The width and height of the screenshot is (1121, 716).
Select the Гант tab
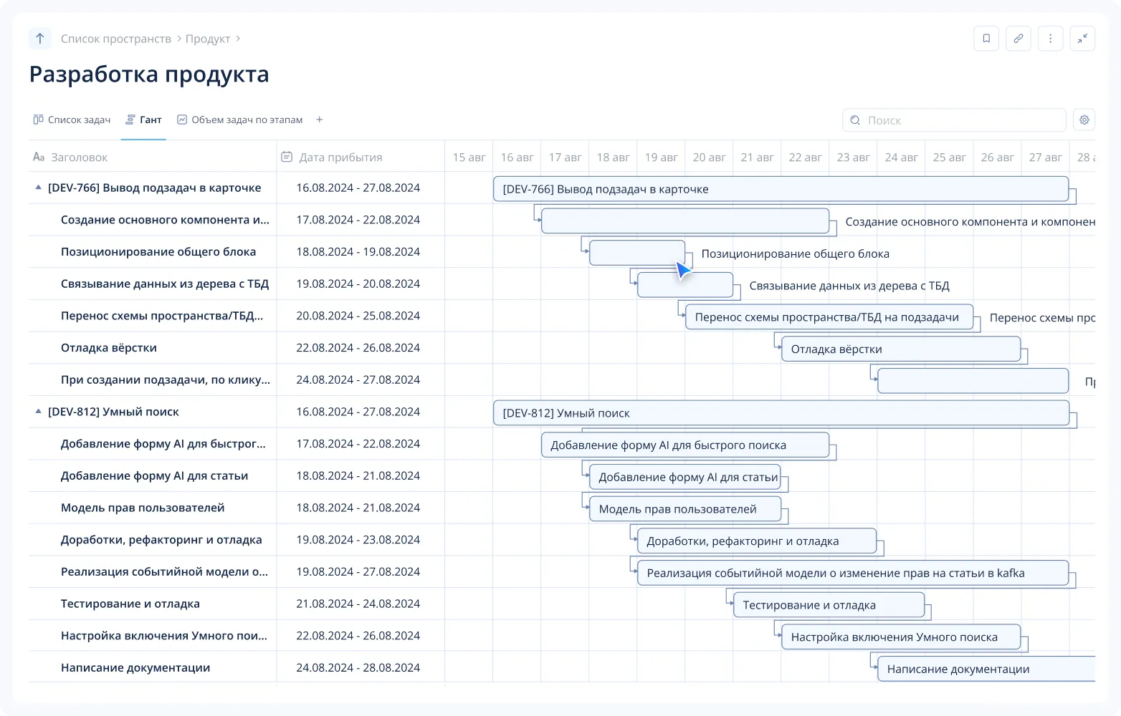(143, 120)
